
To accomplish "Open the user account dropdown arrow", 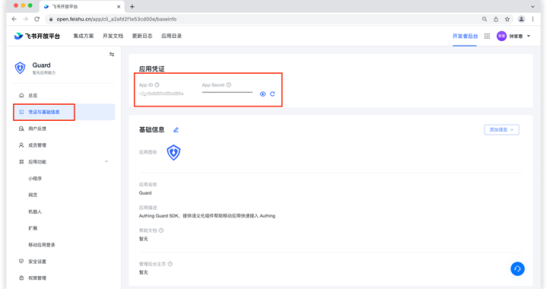I will coord(529,36).
